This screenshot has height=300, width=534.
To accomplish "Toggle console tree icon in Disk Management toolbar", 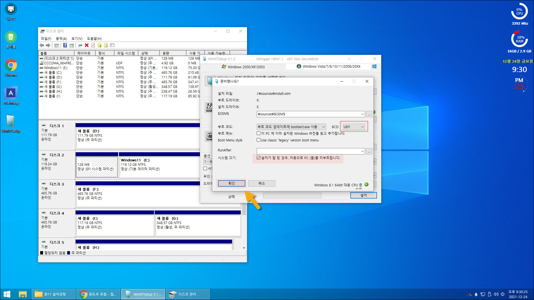I will pos(57,45).
